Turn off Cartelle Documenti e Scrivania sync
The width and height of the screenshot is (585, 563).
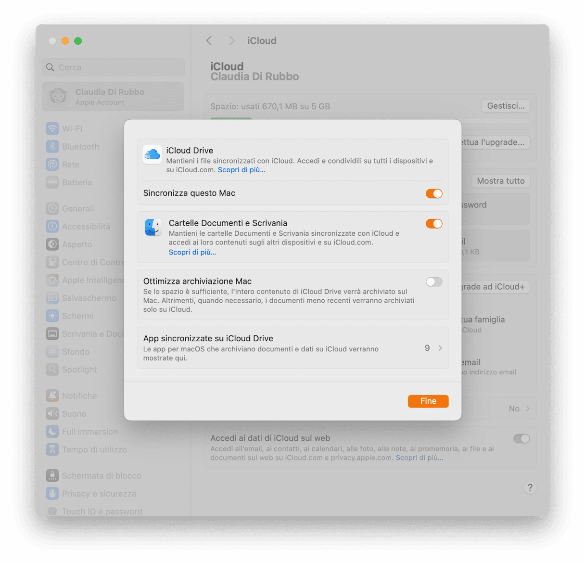(433, 224)
